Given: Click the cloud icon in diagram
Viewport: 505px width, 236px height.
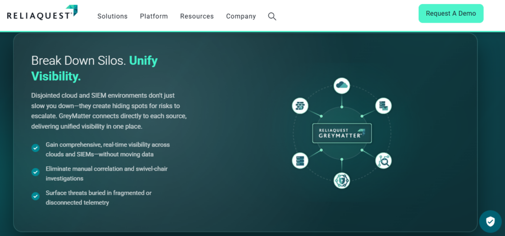Looking at the screenshot, I should pyautogui.click(x=342, y=86).
